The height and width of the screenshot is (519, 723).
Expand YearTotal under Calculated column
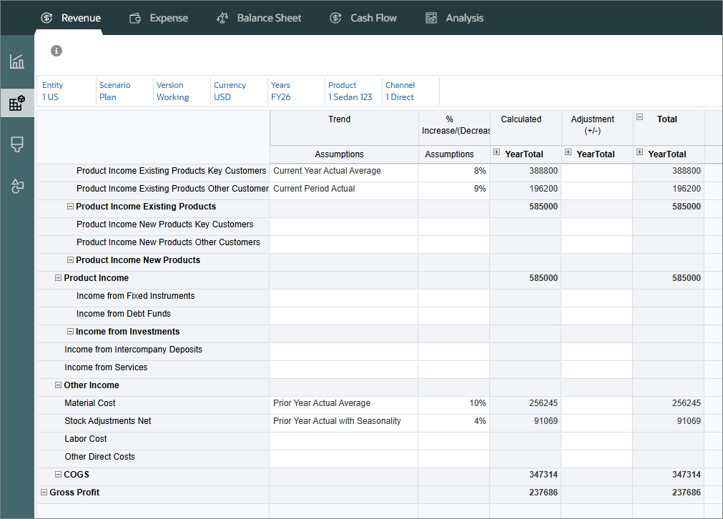(x=496, y=152)
